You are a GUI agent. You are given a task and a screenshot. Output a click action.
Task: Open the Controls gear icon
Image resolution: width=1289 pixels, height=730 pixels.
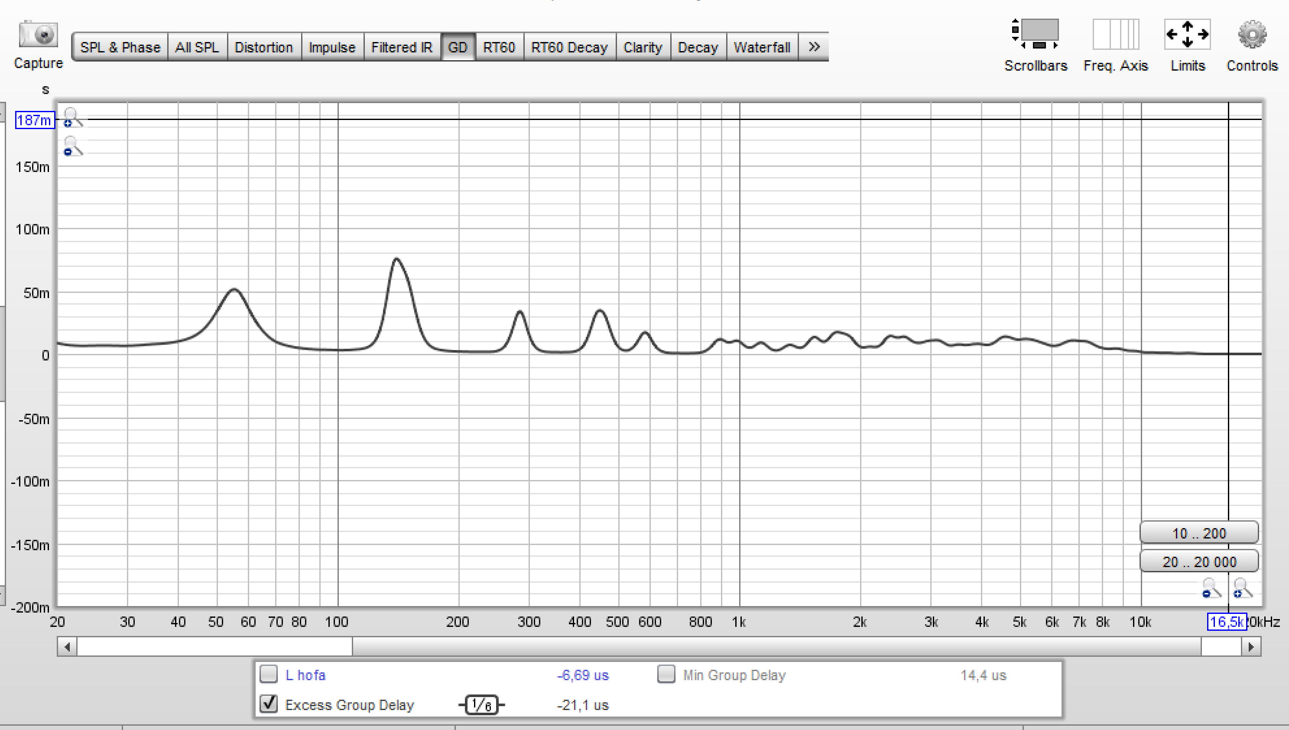(x=1252, y=34)
